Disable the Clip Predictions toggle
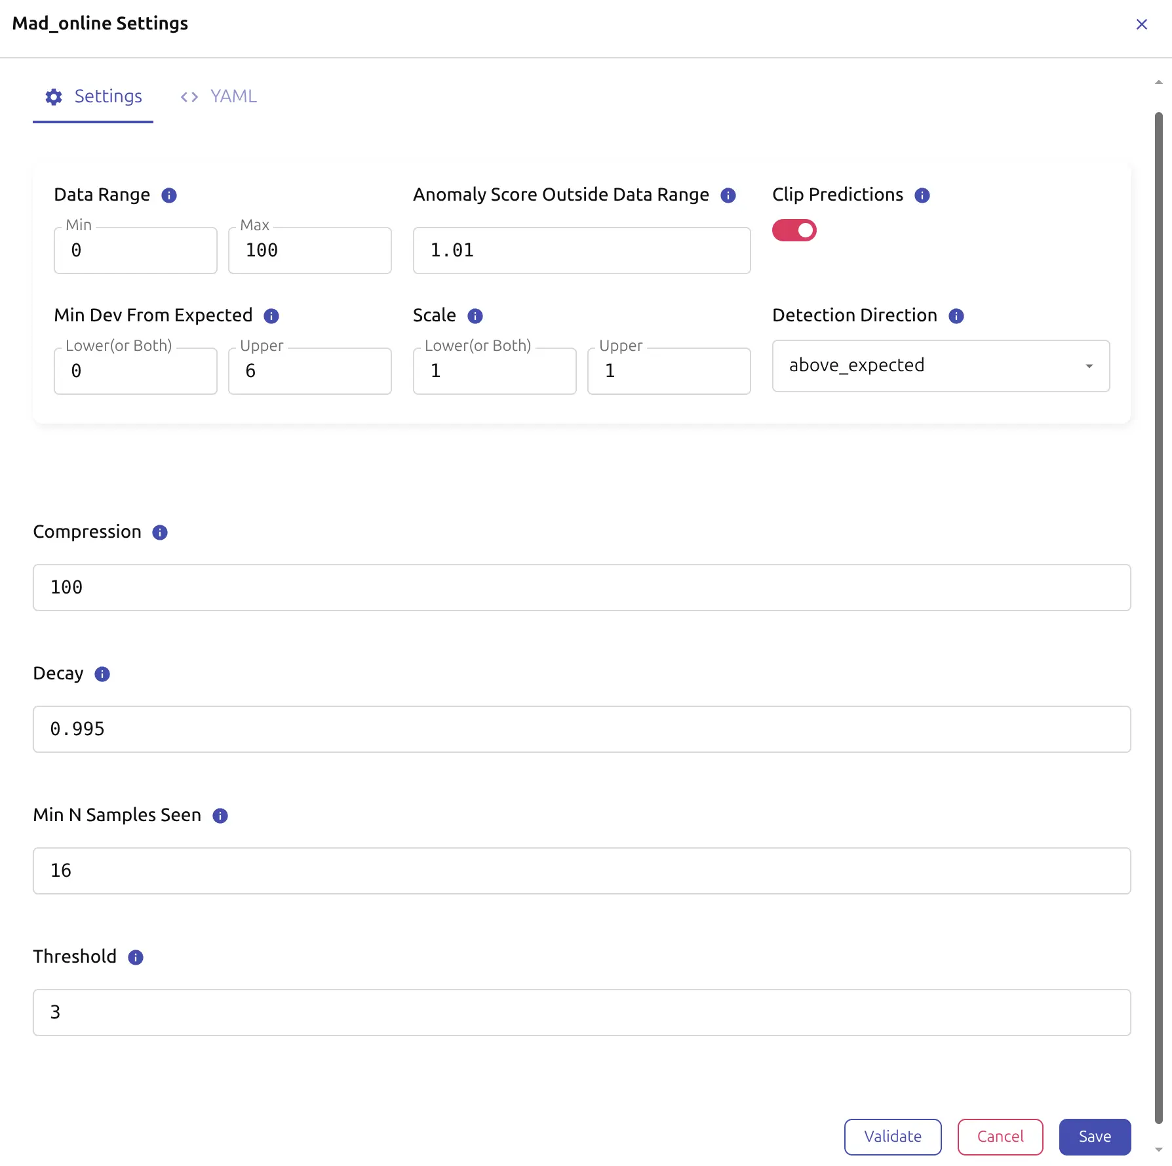The height and width of the screenshot is (1166, 1172). [x=794, y=230]
